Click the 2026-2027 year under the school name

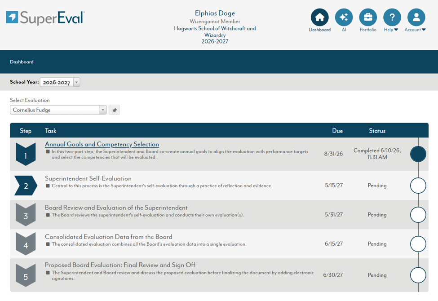[215, 41]
